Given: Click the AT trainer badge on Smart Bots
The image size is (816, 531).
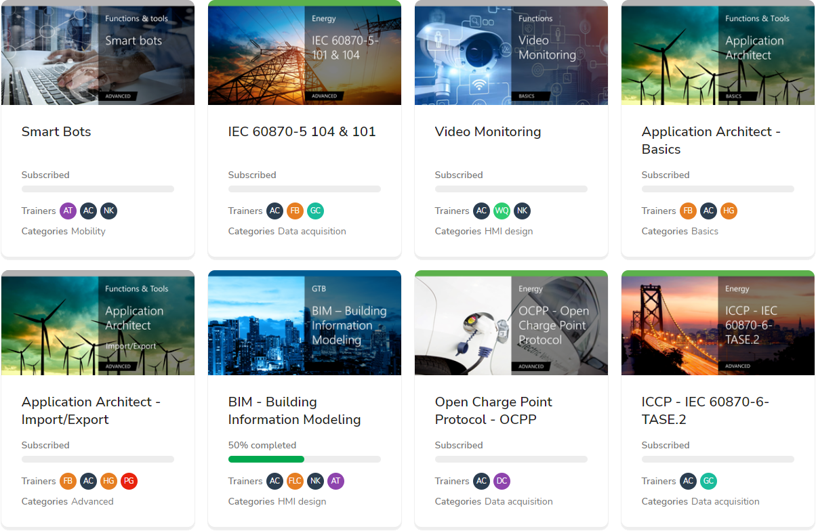Looking at the screenshot, I should pos(68,211).
